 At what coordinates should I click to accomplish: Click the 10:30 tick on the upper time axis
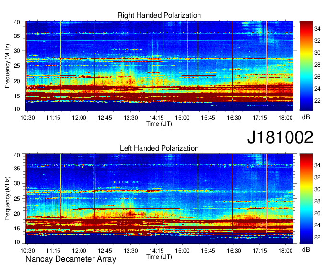click(x=27, y=118)
